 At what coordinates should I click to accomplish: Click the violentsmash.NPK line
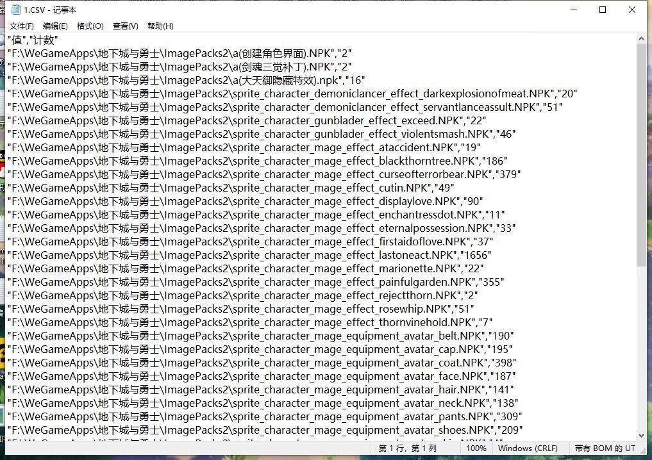pyautogui.click(x=262, y=134)
